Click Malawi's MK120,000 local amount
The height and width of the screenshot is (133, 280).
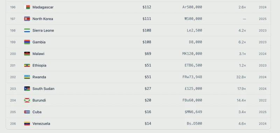[x=192, y=54]
